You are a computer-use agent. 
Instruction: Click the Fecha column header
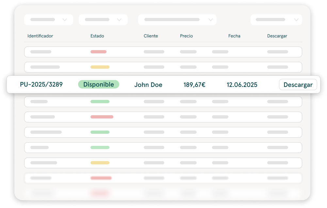pos(234,36)
